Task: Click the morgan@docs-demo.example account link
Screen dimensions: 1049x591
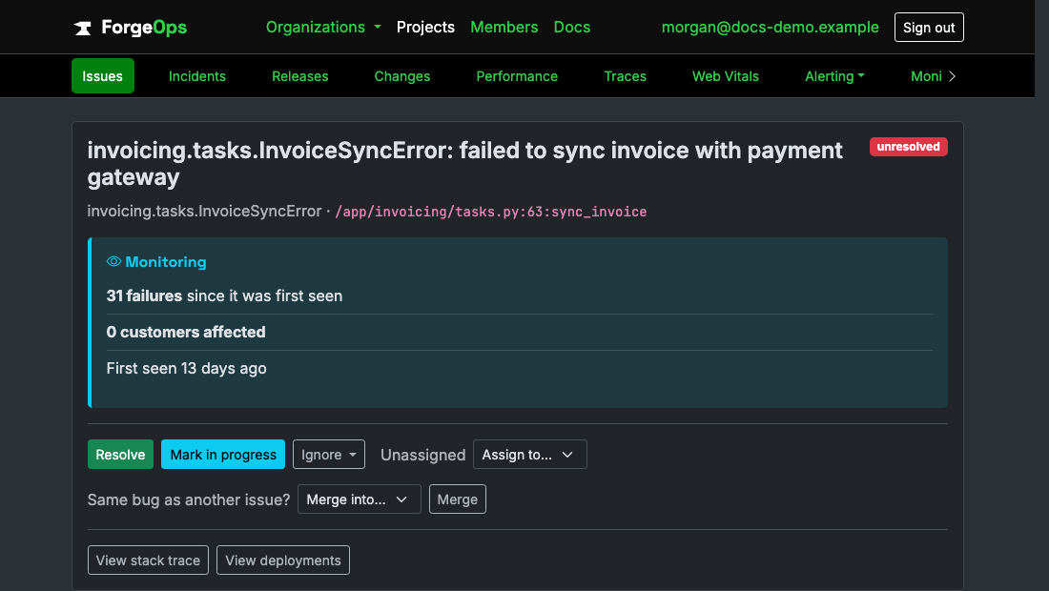Action: (770, 28)
